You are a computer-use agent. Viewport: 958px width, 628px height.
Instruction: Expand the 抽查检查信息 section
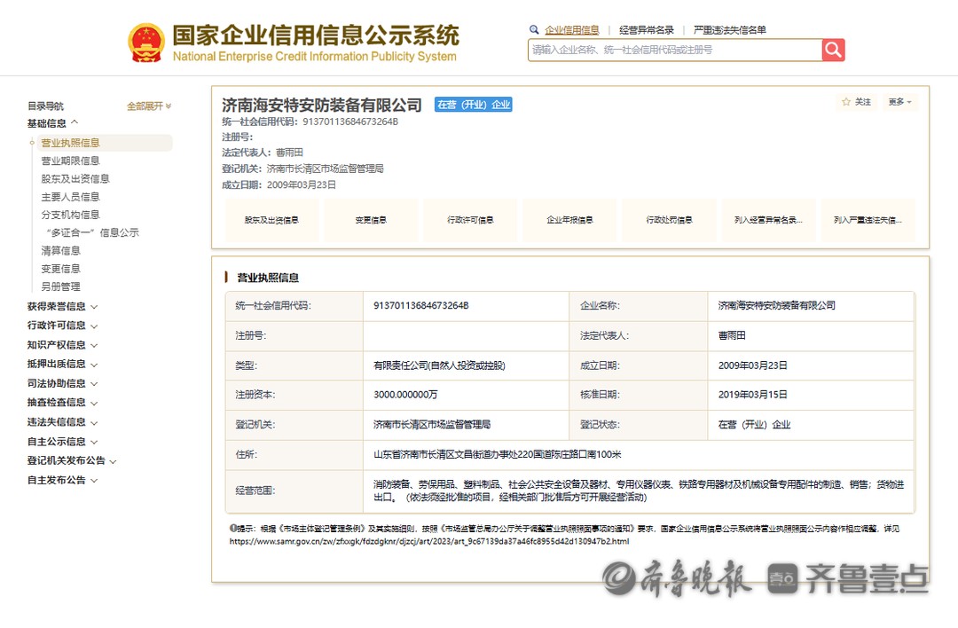(x=62, y=403)
